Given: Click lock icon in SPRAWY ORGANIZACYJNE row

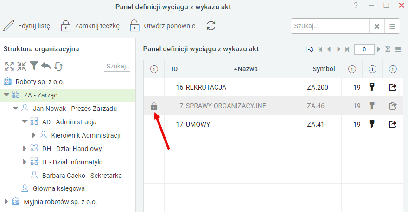Looking at the screenshot, I should (x=154, y=106).
